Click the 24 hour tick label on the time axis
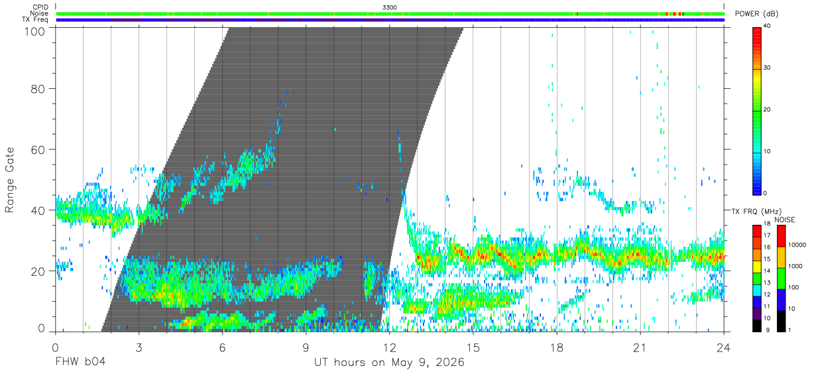This screenshot has width=814, height=376. click(723, 347)
